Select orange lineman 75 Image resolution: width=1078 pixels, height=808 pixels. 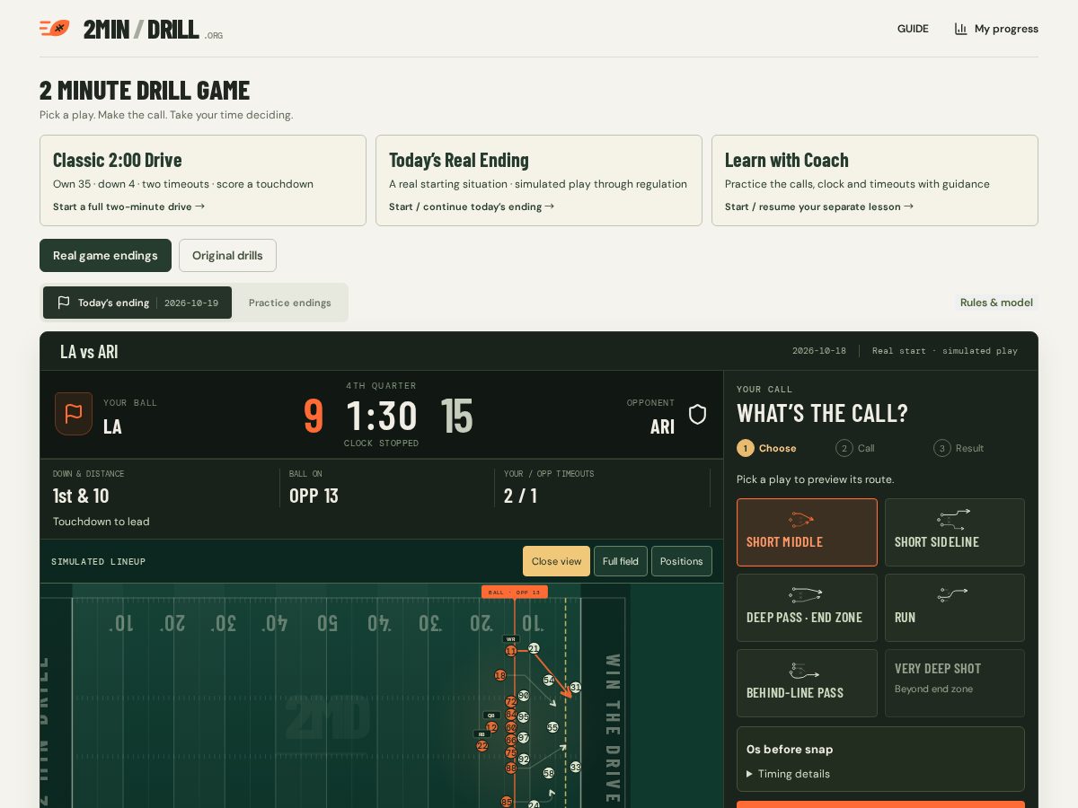point(511,752)
